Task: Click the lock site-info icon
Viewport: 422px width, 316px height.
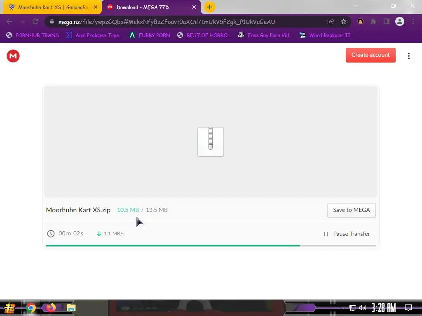Action: [52, 21]
